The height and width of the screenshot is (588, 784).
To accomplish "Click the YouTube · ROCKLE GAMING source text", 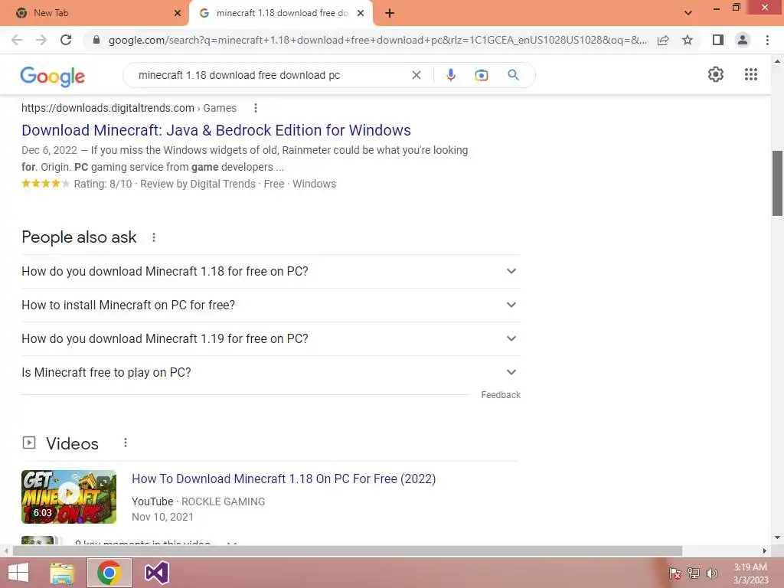I will 198,501.
